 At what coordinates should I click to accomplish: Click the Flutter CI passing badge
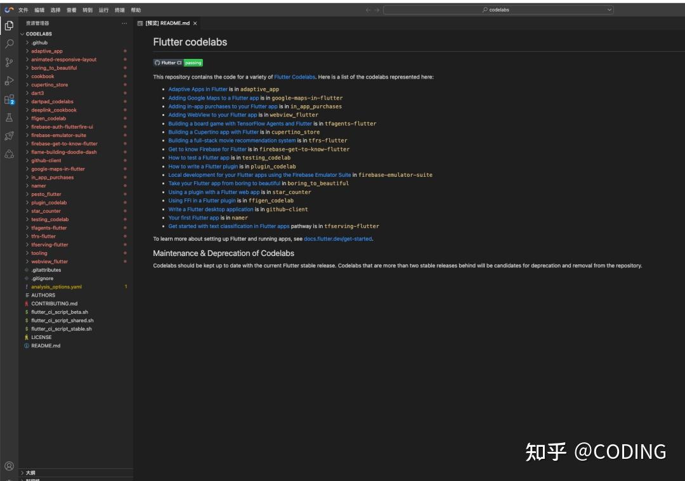pos(178,63)
